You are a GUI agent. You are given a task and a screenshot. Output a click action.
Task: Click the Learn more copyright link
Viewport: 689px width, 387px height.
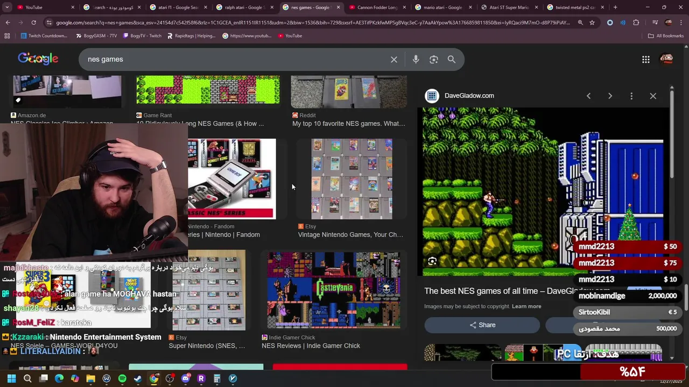click(x=526, y=306)
